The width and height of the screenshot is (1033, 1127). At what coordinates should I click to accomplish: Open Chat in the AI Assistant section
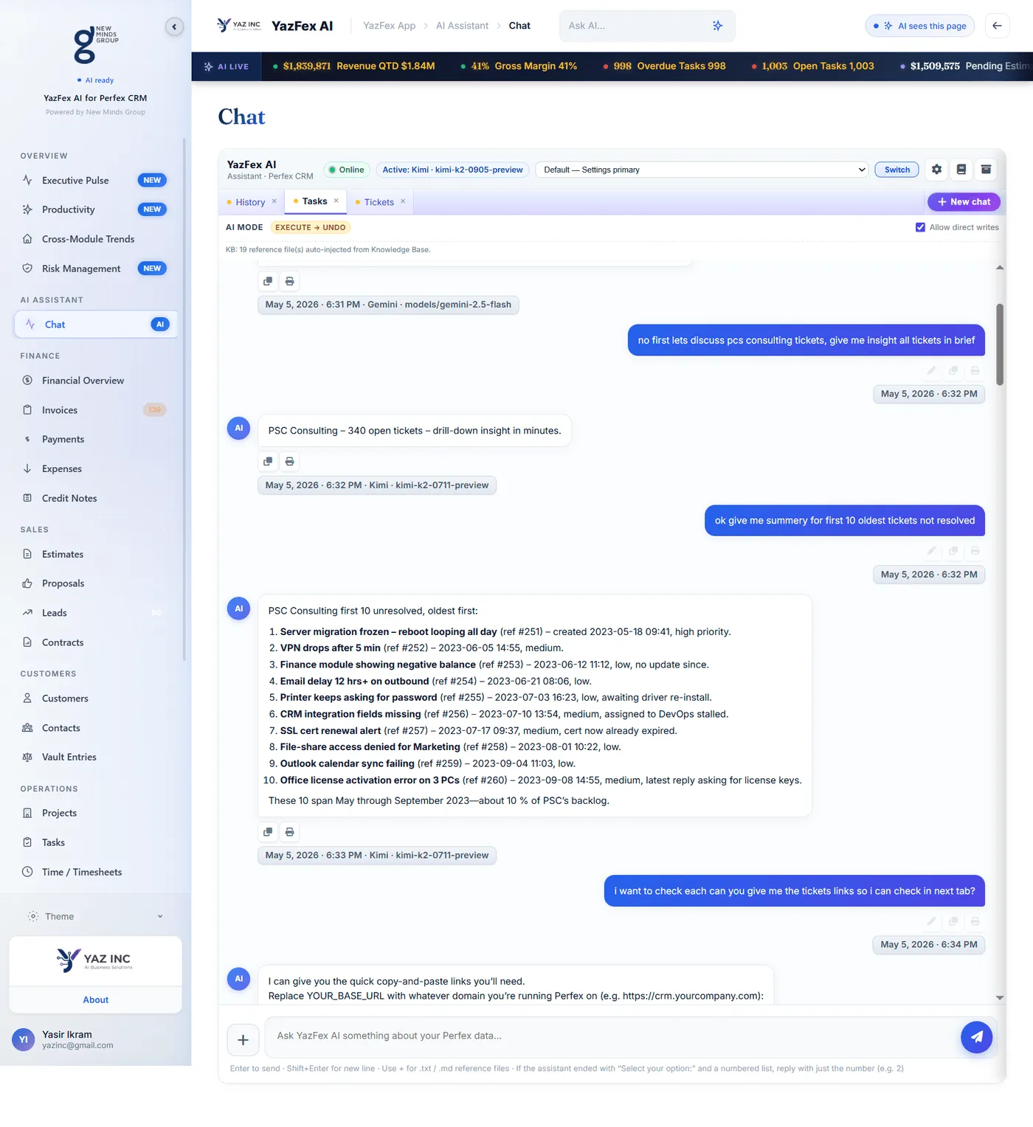[96, 325]
